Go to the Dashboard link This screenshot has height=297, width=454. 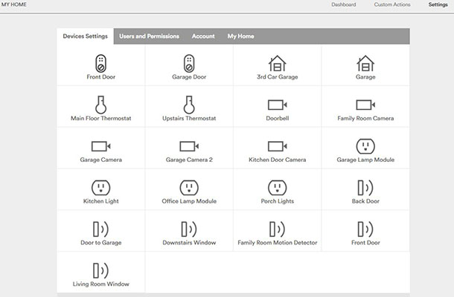[344, 4]
